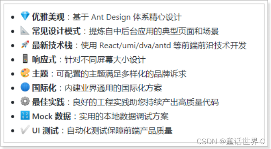Click the paint palette icon beside 主题

pos(25,73)
